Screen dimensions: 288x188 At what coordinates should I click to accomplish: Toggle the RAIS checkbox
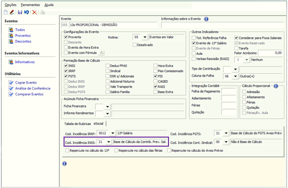coord(155,87)
